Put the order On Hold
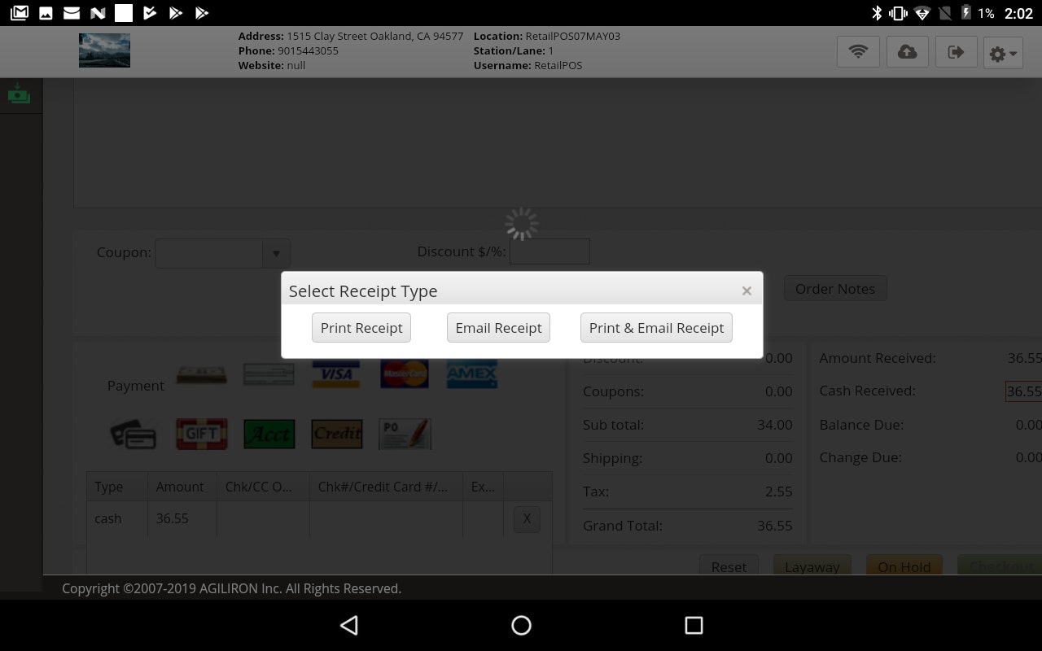 click(904, 566)
